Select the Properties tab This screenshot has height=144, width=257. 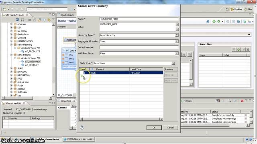[66, 101]
